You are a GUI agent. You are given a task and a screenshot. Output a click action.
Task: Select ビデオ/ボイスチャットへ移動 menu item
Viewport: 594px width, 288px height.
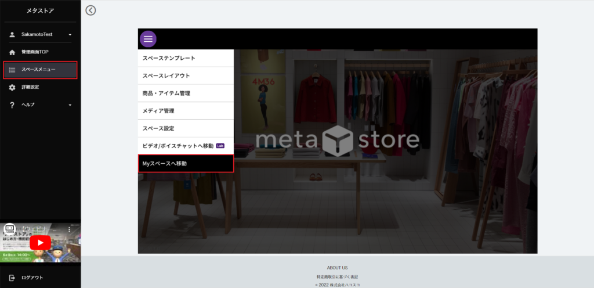(186, 146)
